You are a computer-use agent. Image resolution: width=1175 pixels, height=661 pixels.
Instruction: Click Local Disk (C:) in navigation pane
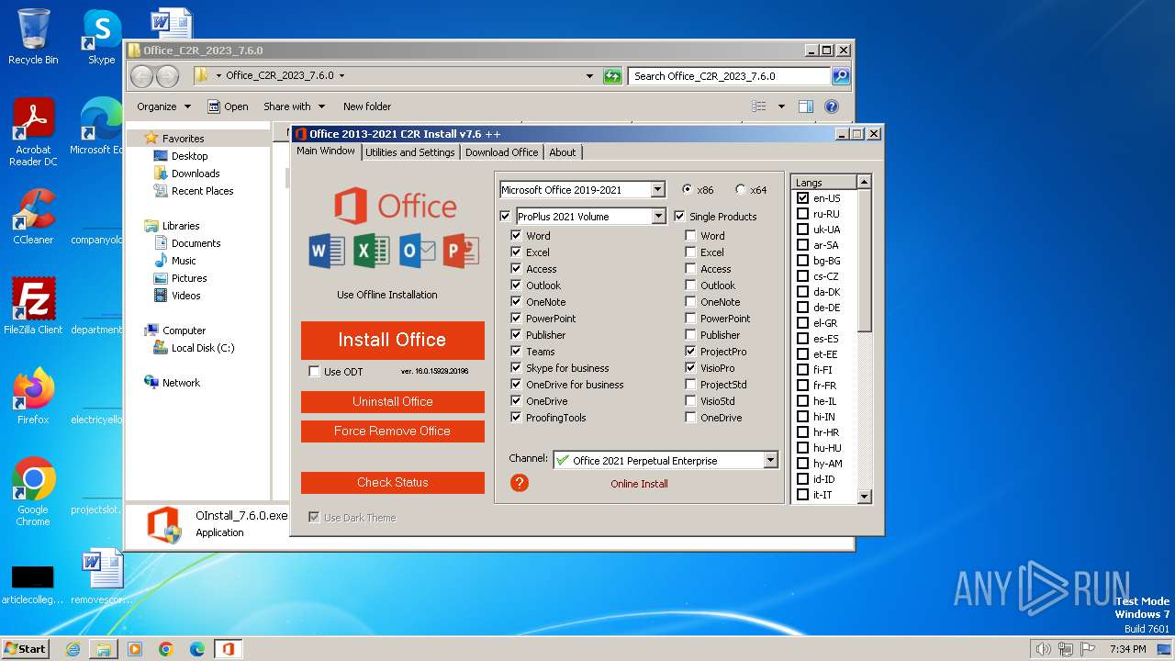202,348
